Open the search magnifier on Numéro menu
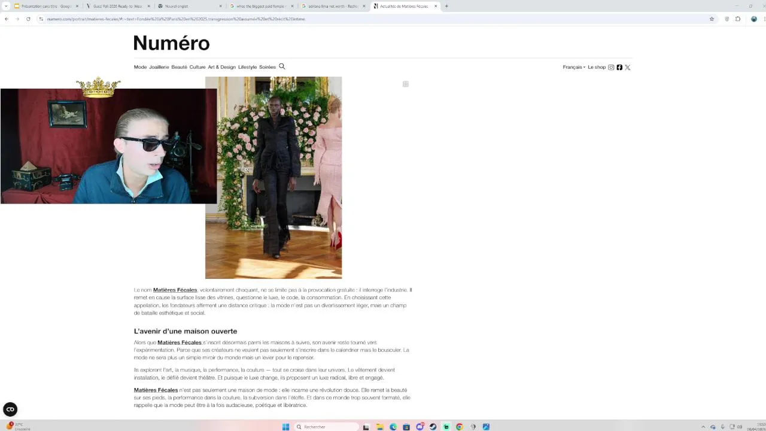766x431 pixels. (282, 66)
